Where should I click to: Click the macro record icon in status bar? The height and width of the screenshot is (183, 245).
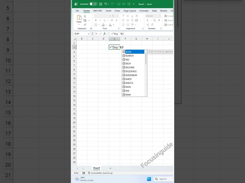[x=83, y=173]
